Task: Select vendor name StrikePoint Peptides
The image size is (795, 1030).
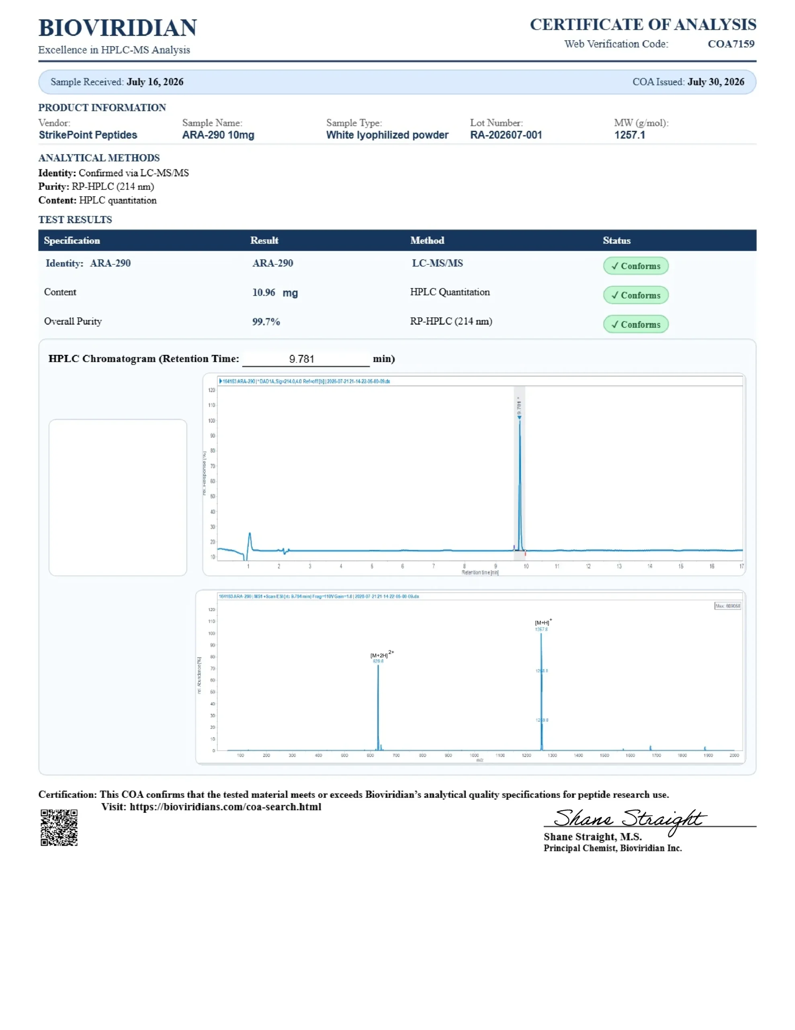Action: pyautogui.click(x=88, y=135)
